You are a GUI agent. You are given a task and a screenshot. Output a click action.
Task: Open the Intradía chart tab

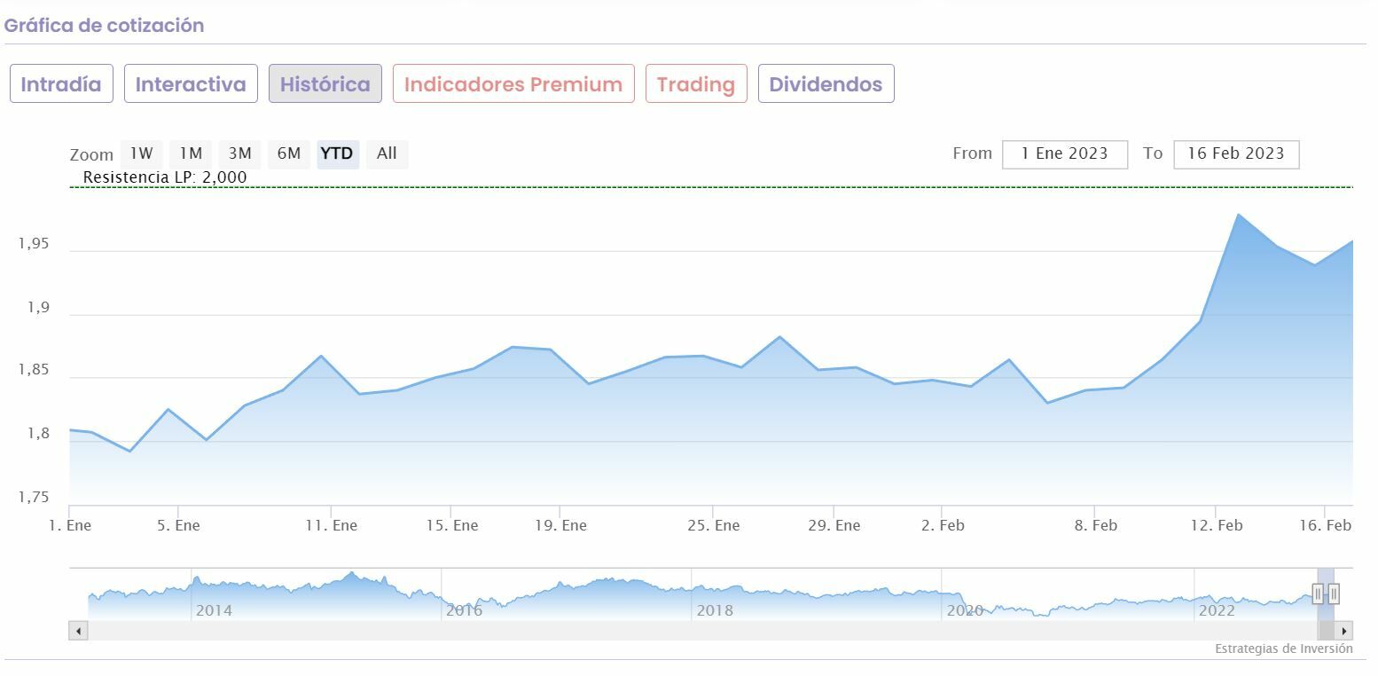tap(61, 84)
